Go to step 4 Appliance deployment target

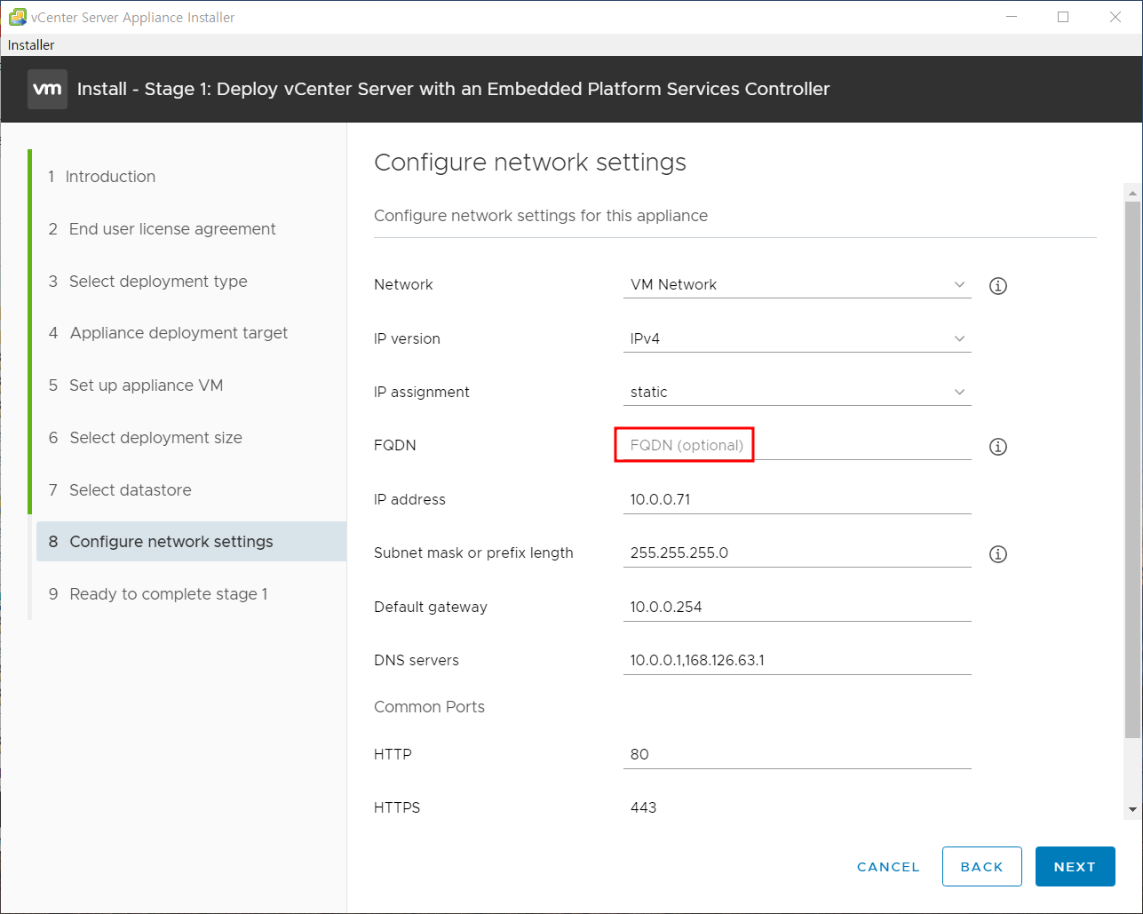pyautogui.click(x=168, y=333)
